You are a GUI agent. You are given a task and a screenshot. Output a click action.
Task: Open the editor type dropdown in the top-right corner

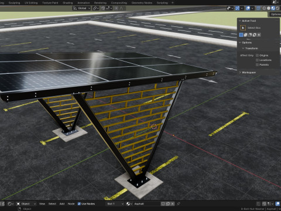(275, 2)
